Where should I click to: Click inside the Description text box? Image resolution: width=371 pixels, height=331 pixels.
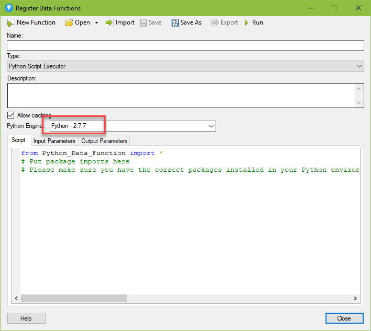tap(185, 96)
